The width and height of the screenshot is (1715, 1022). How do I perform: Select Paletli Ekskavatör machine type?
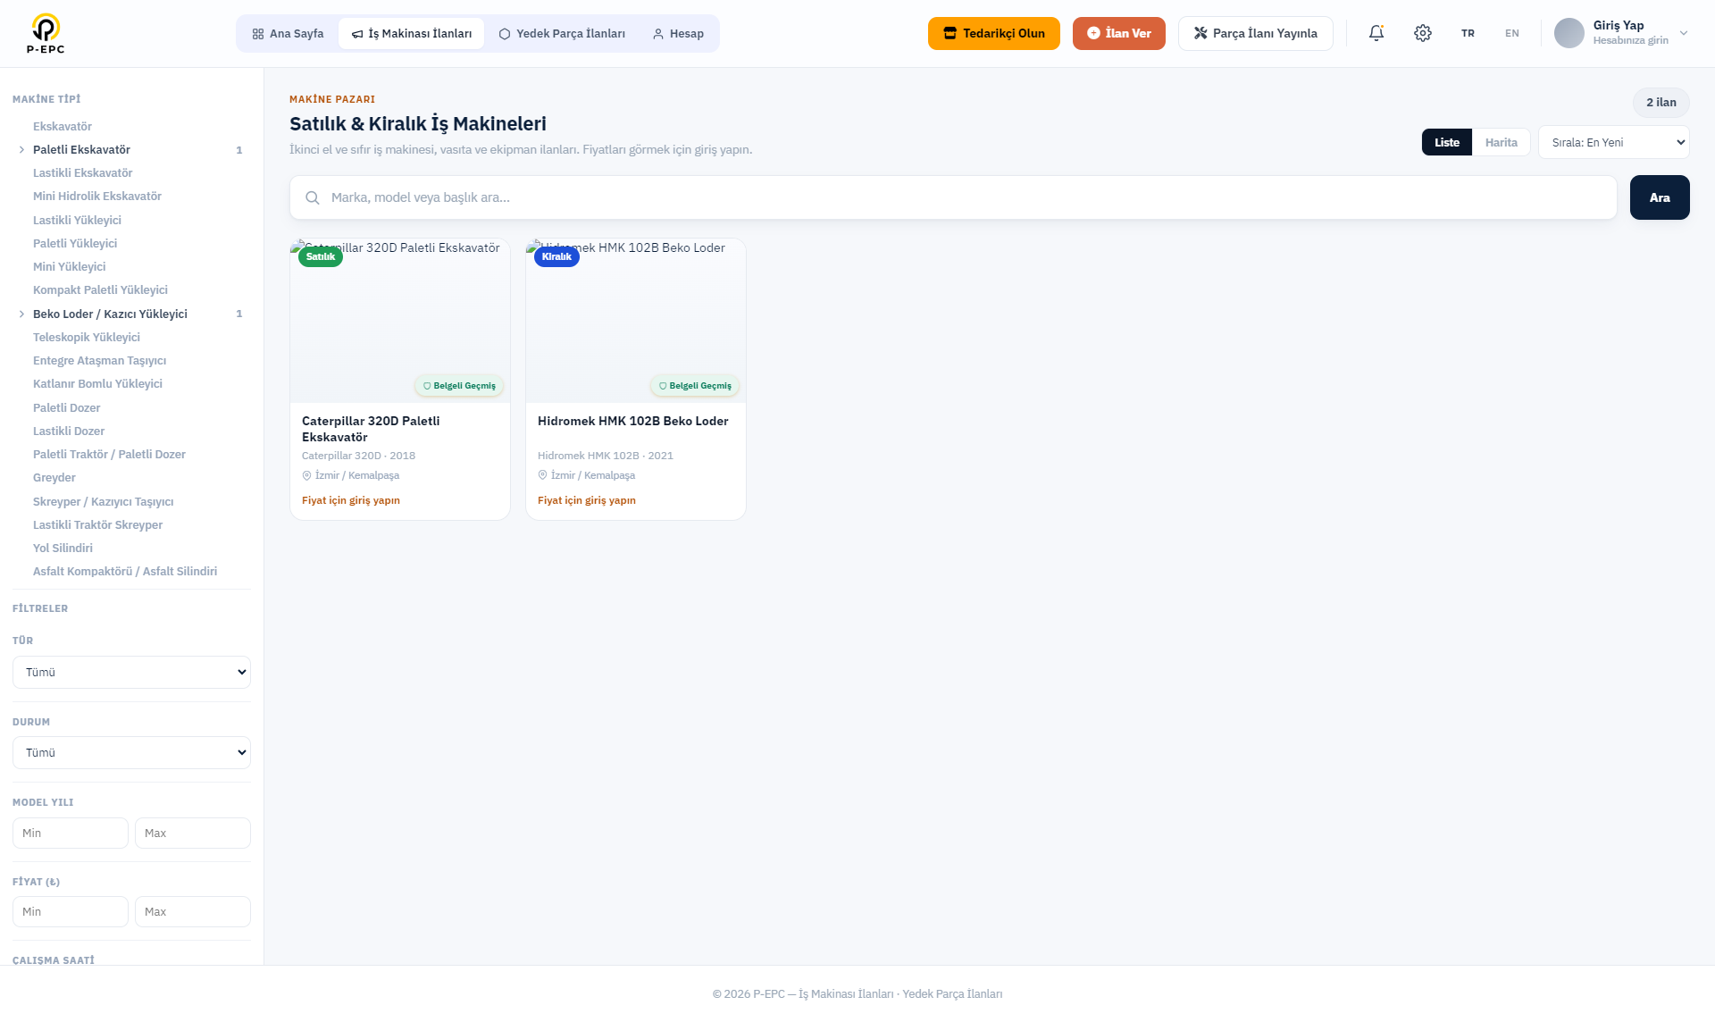pyautogui.click(x=81, y=150)
